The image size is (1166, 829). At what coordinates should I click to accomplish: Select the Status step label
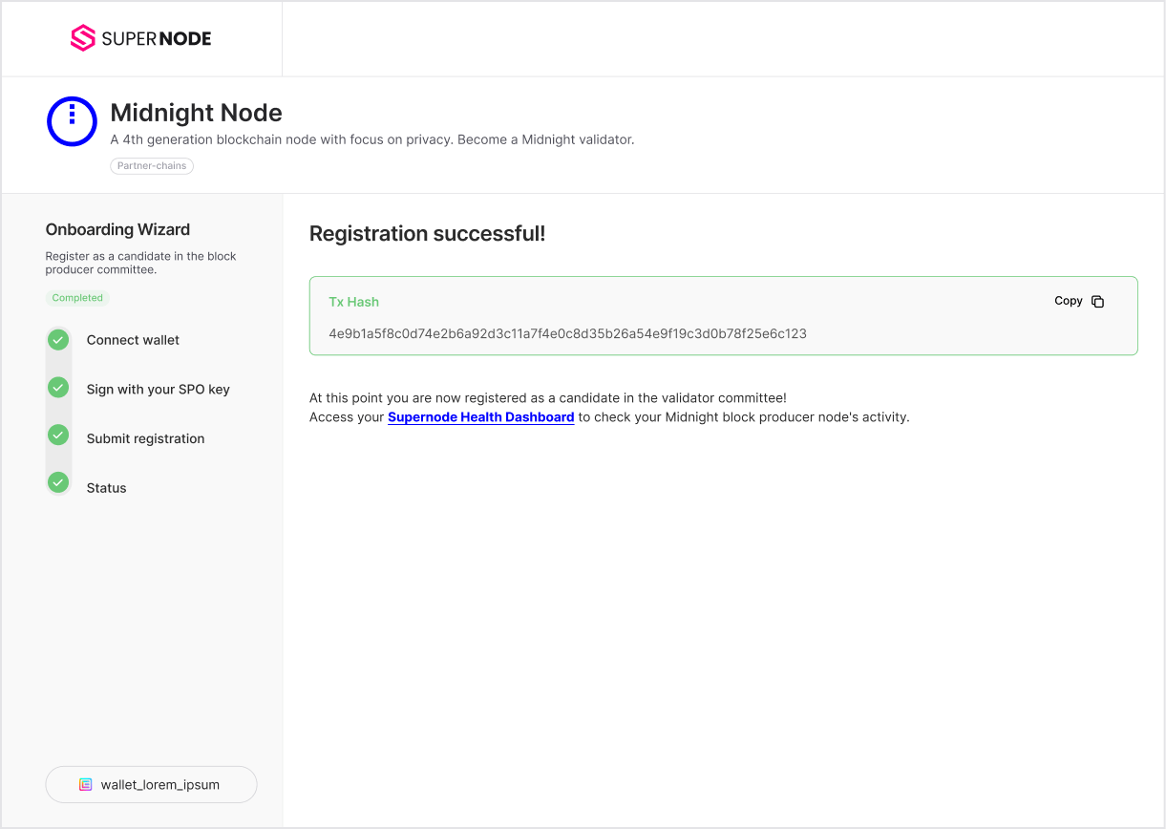pos(106,488)
